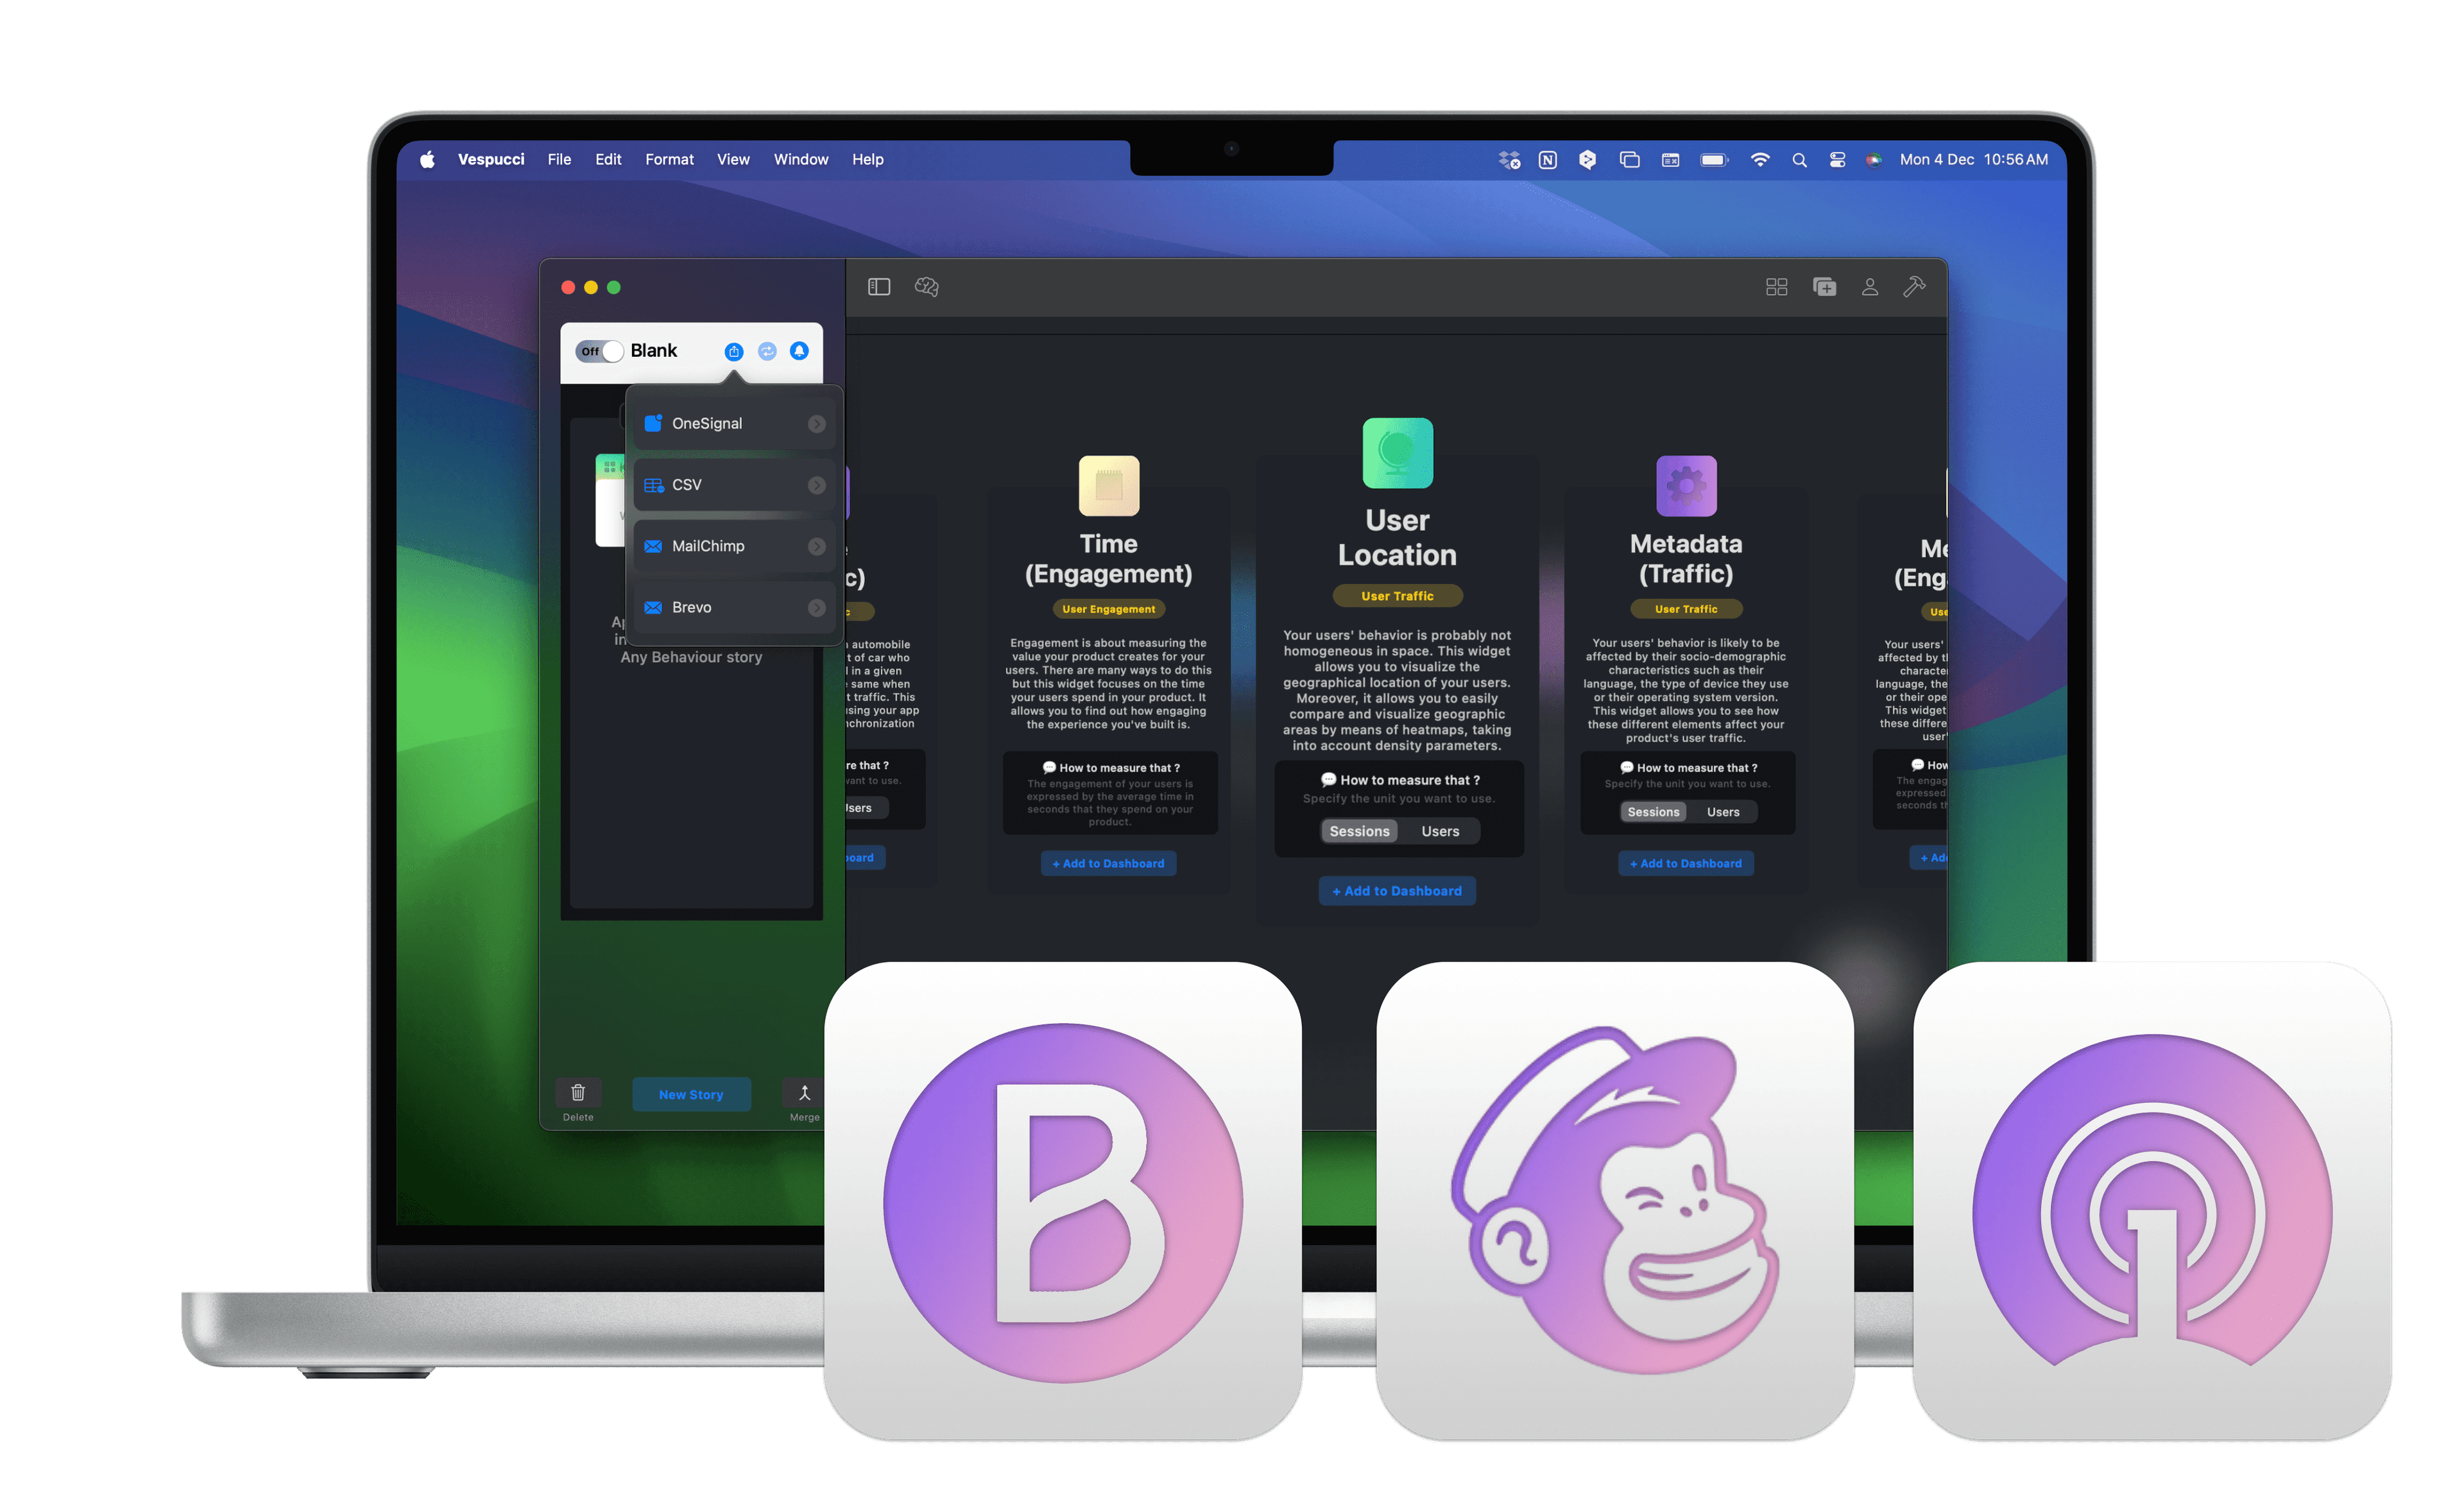Click the stacked windows icon in the menu bar
Screen dimensions: 2464x1489
tap(1629, 160)
